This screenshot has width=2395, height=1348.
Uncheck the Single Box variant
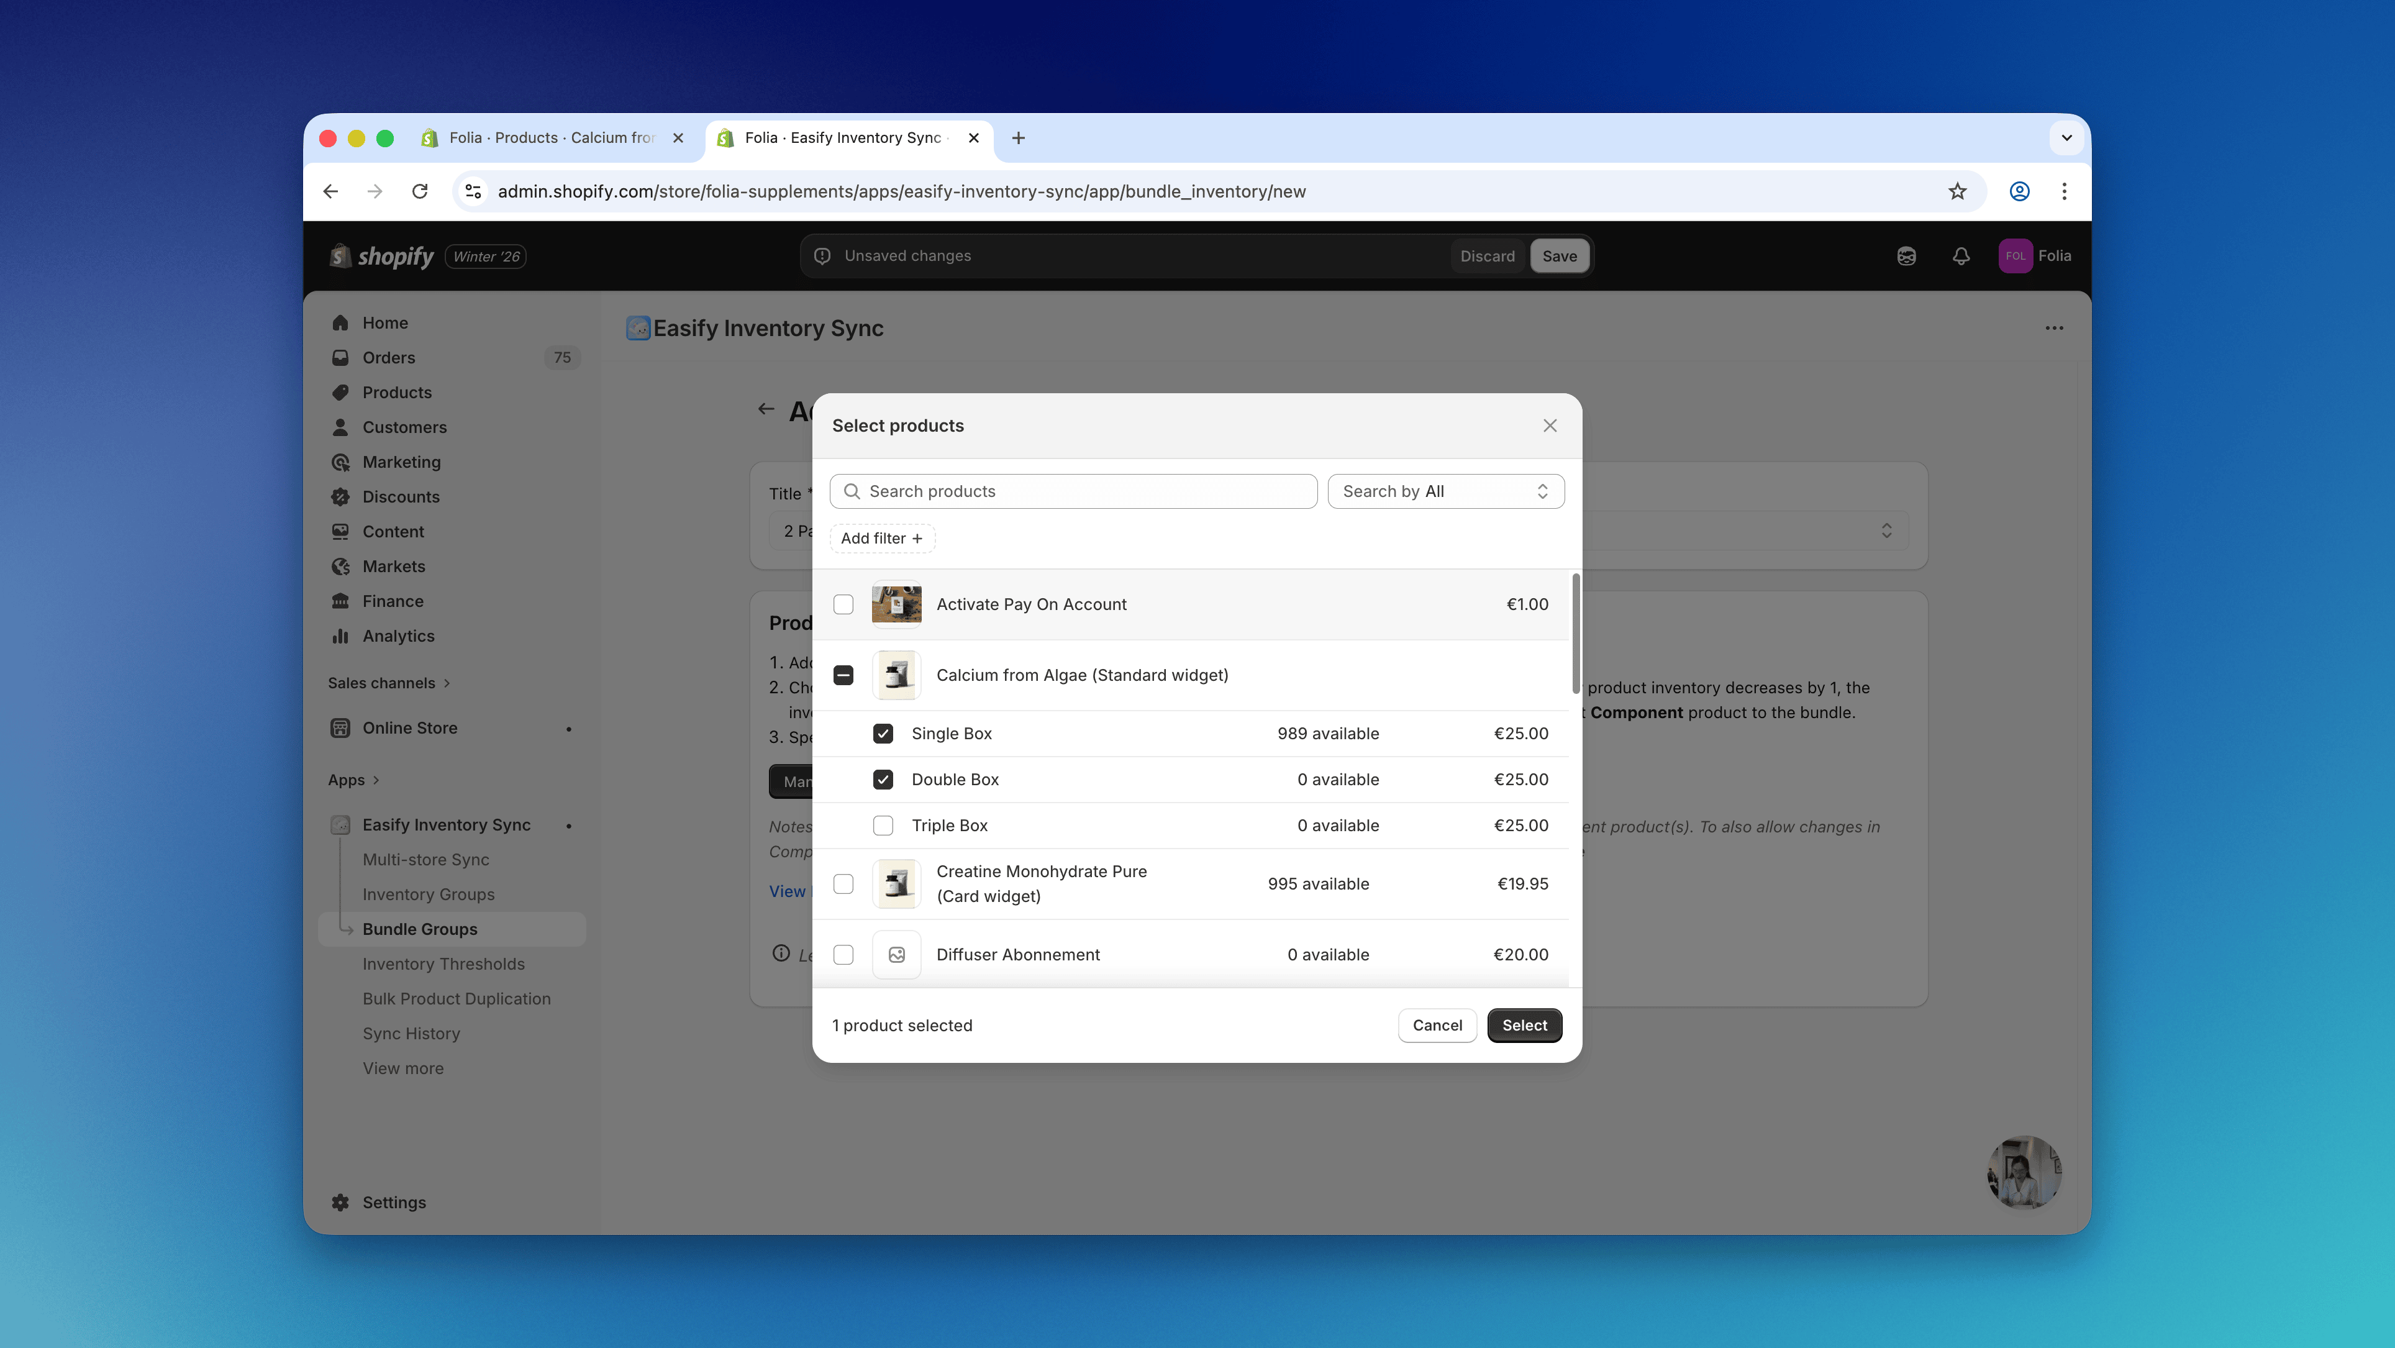tap(883, 734)
